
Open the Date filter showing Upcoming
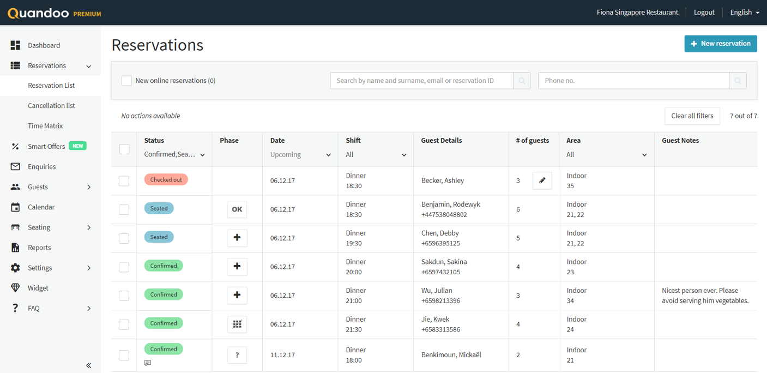tap(300, 155)
